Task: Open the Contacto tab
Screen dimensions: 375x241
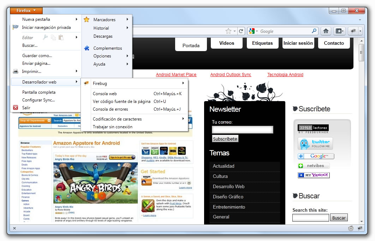Action: pyautogui.click(x=334, y=43)
